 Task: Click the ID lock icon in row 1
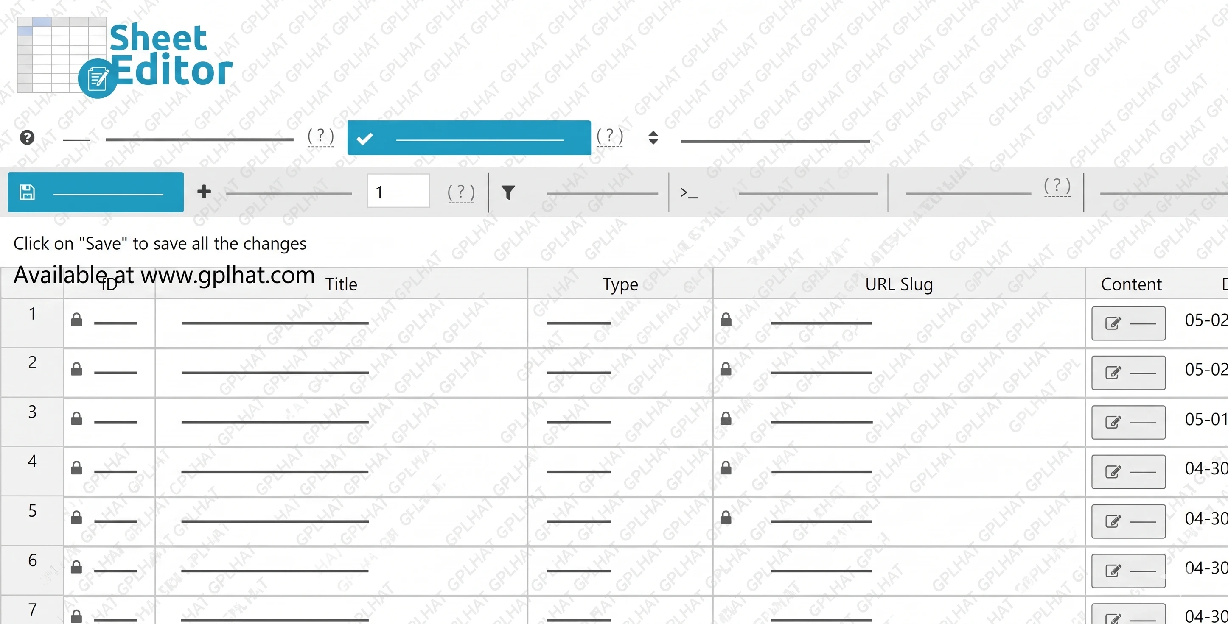pos(76,320)
